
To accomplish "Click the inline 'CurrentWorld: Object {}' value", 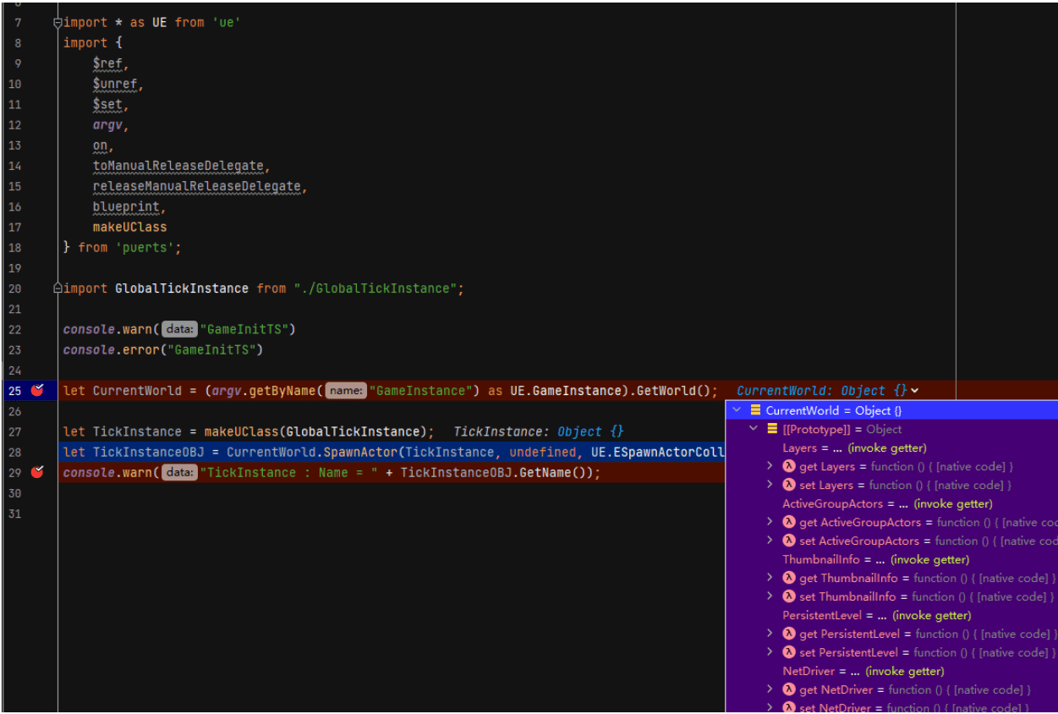I will (822, 391).
